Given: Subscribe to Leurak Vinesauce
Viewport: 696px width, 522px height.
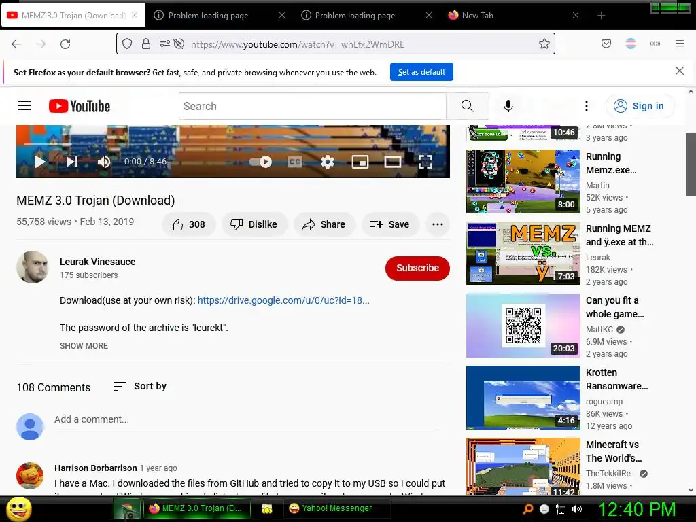Looking at the screenshot, I should click(418, 268).
